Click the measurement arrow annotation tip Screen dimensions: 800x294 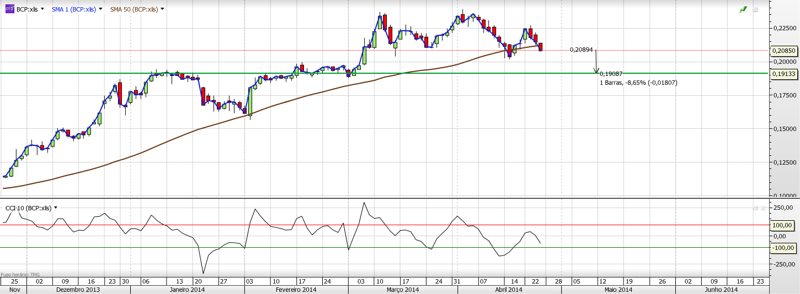pyautogui.click(x=596, y=72)
